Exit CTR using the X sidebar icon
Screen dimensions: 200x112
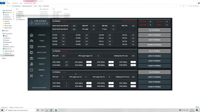31,76
